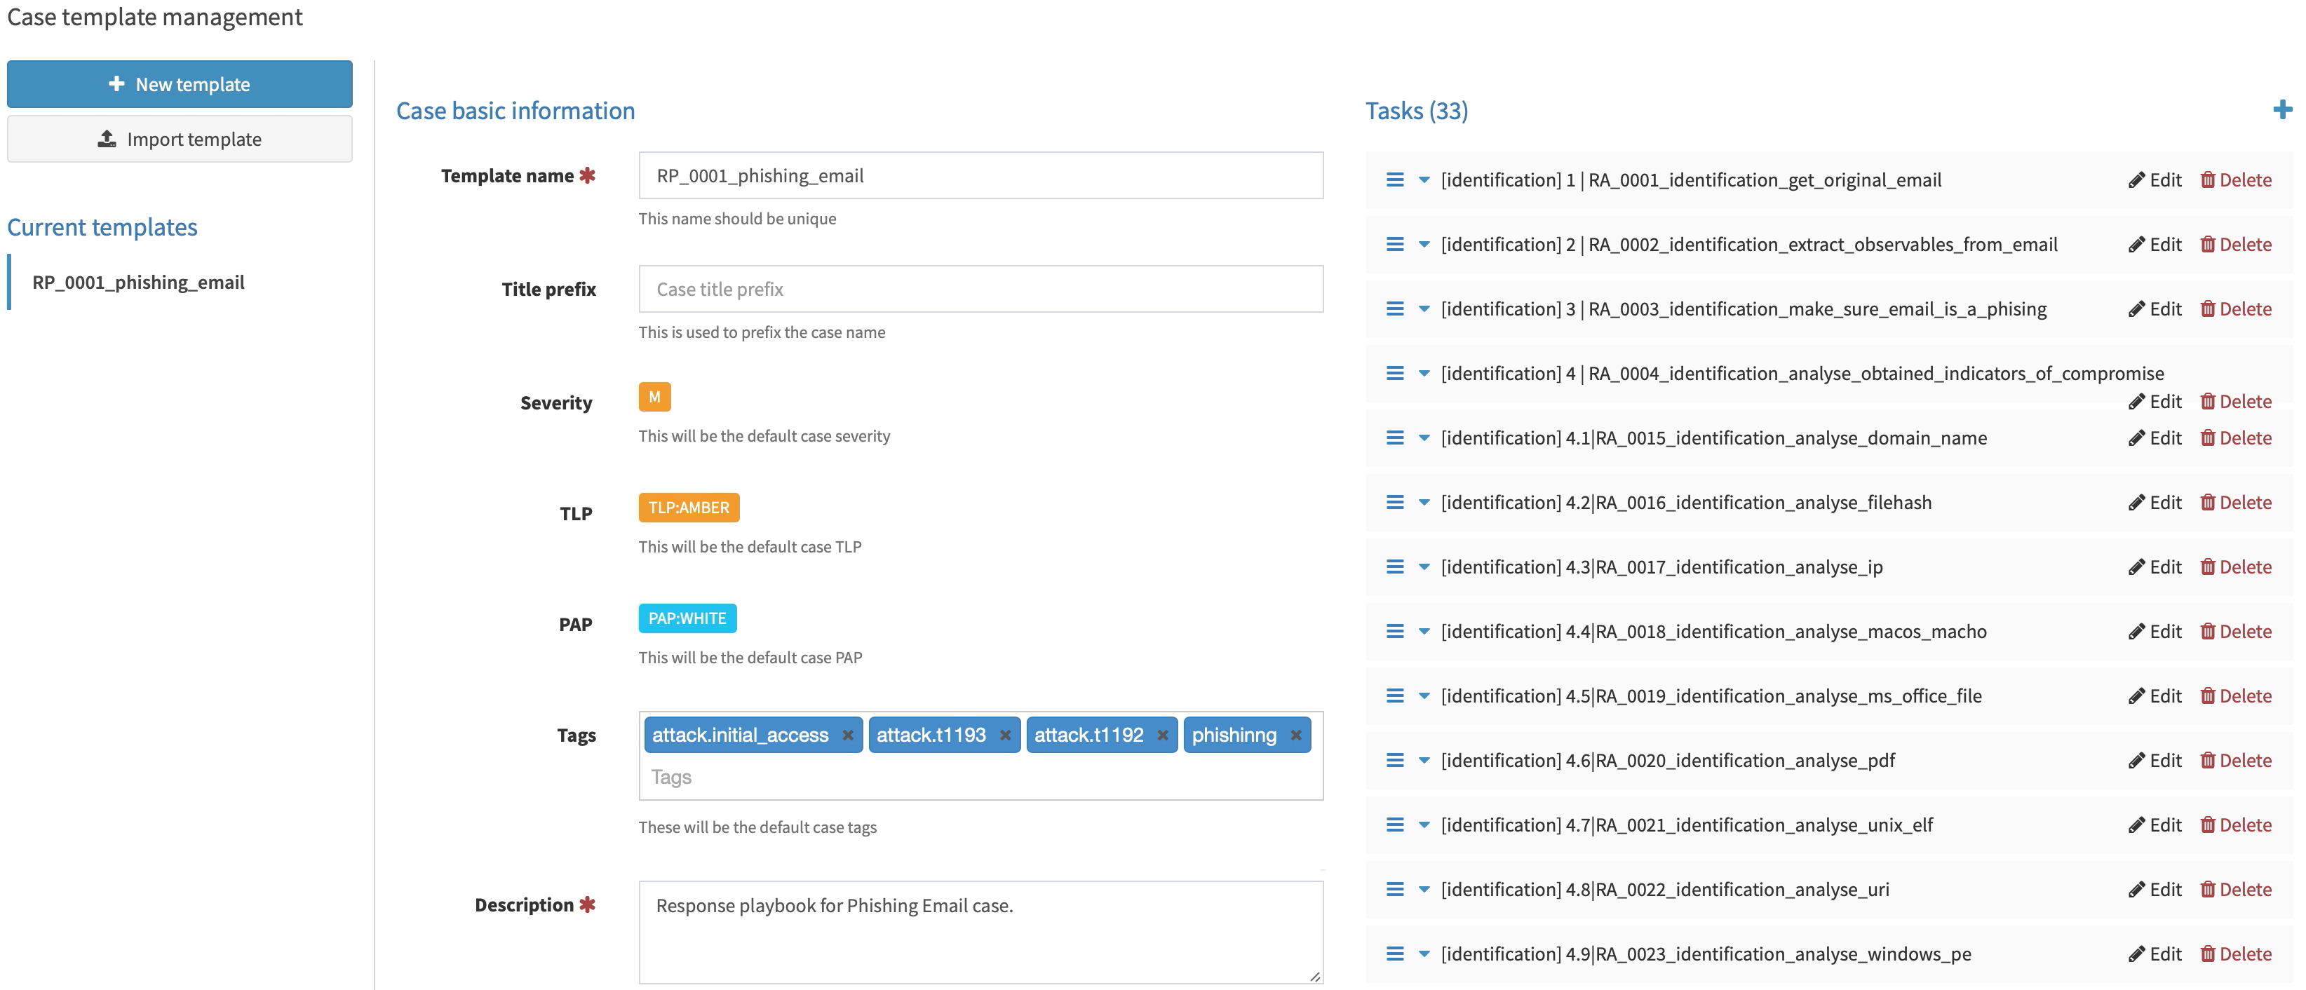Expand the analyse_uri task caret
The image size is (2306, 990).
[x=1423, y=889]
